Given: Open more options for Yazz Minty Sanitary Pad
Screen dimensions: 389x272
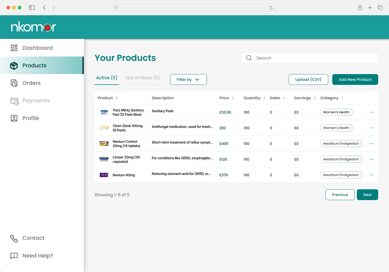Looking at the screenshot, I should 371,112.
